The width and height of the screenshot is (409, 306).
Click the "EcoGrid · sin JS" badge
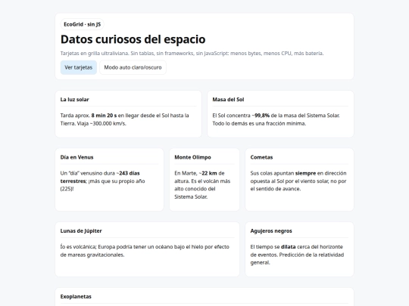(82, 24)
